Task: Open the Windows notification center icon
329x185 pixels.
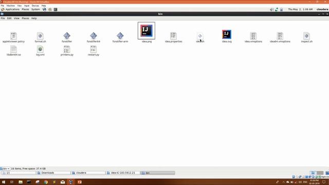Action: 324,182
